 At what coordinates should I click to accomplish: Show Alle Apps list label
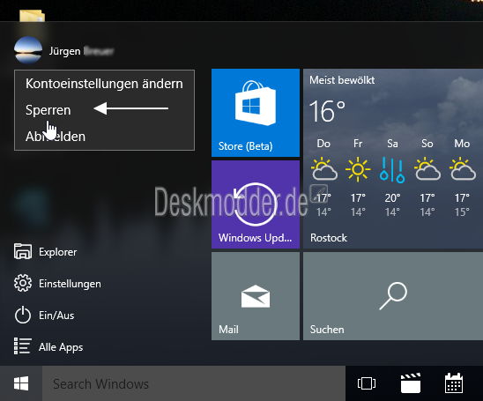point(61,347)
